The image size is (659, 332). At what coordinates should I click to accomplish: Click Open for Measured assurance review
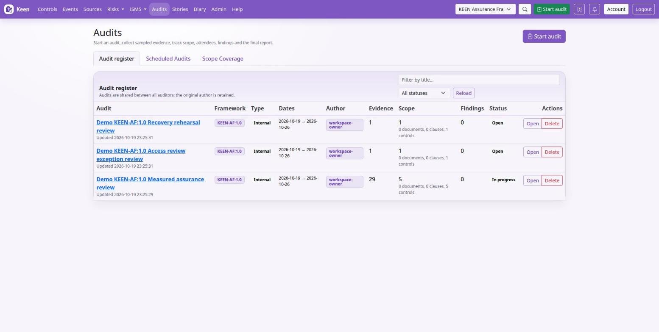(x=532, y=180)
